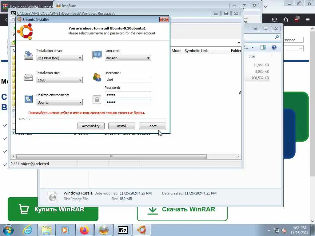Click the installation size disk icon
The height and width of the screenshot is (236, 315).
[x=29, y=77]
